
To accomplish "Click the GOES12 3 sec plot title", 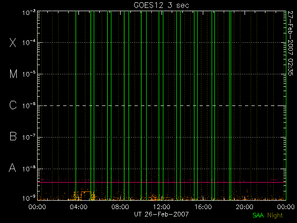I will tap(161, 5).
